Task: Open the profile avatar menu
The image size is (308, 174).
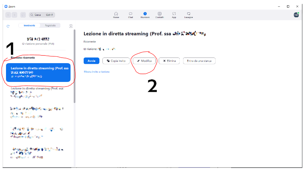Action: [296, 15]
